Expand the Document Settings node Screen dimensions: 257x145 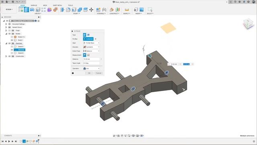[6, 24]
